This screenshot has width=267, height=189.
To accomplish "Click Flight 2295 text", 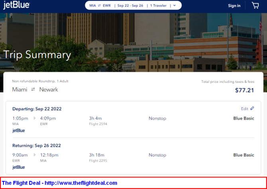I will pyautogui.click(x=98, y=161).
